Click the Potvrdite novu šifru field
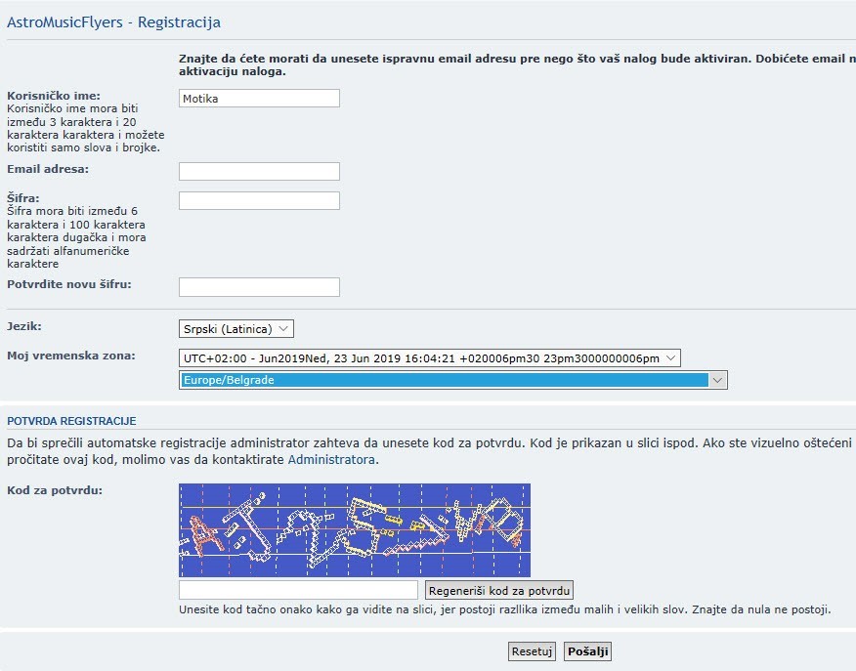Screen dimensions: 856x671 tap(259, 287)
